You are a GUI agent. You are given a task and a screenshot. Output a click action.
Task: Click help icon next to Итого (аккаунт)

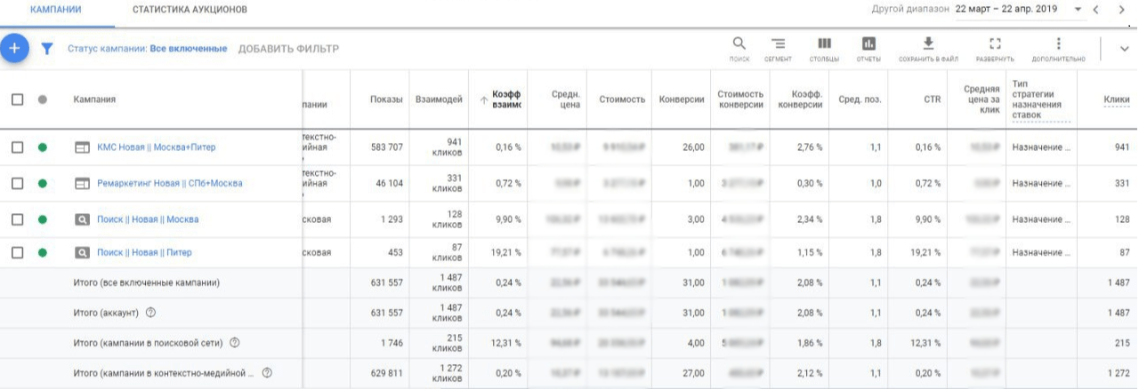coord(150,313)
